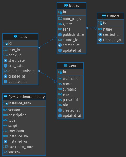This screenshot has height=157, width=126.
Task: Click the clock icon beside installed_on
Action: pos(6,141)
